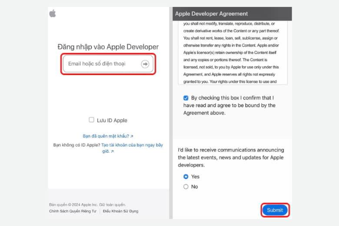Open Tạo tài khoản của bạn ngay bây giờ link
This screenshot has width=339, height=226.
pyautogui.click(x=132, y=148)
